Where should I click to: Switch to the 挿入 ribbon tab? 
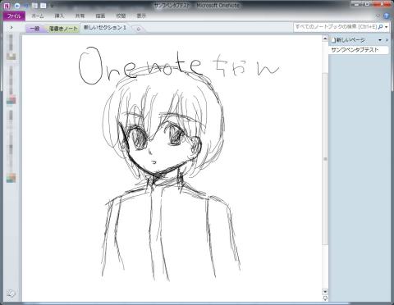[59, 16]
